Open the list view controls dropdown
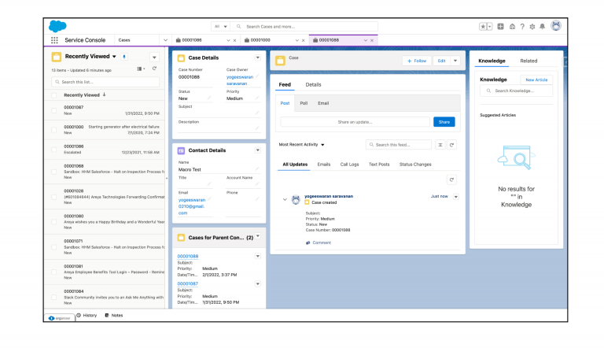Screen dimensions: 604x348 pyautogui.click(x=154, y=57)
